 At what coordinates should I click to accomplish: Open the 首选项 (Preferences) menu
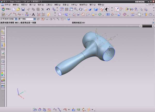coord(83,5)
